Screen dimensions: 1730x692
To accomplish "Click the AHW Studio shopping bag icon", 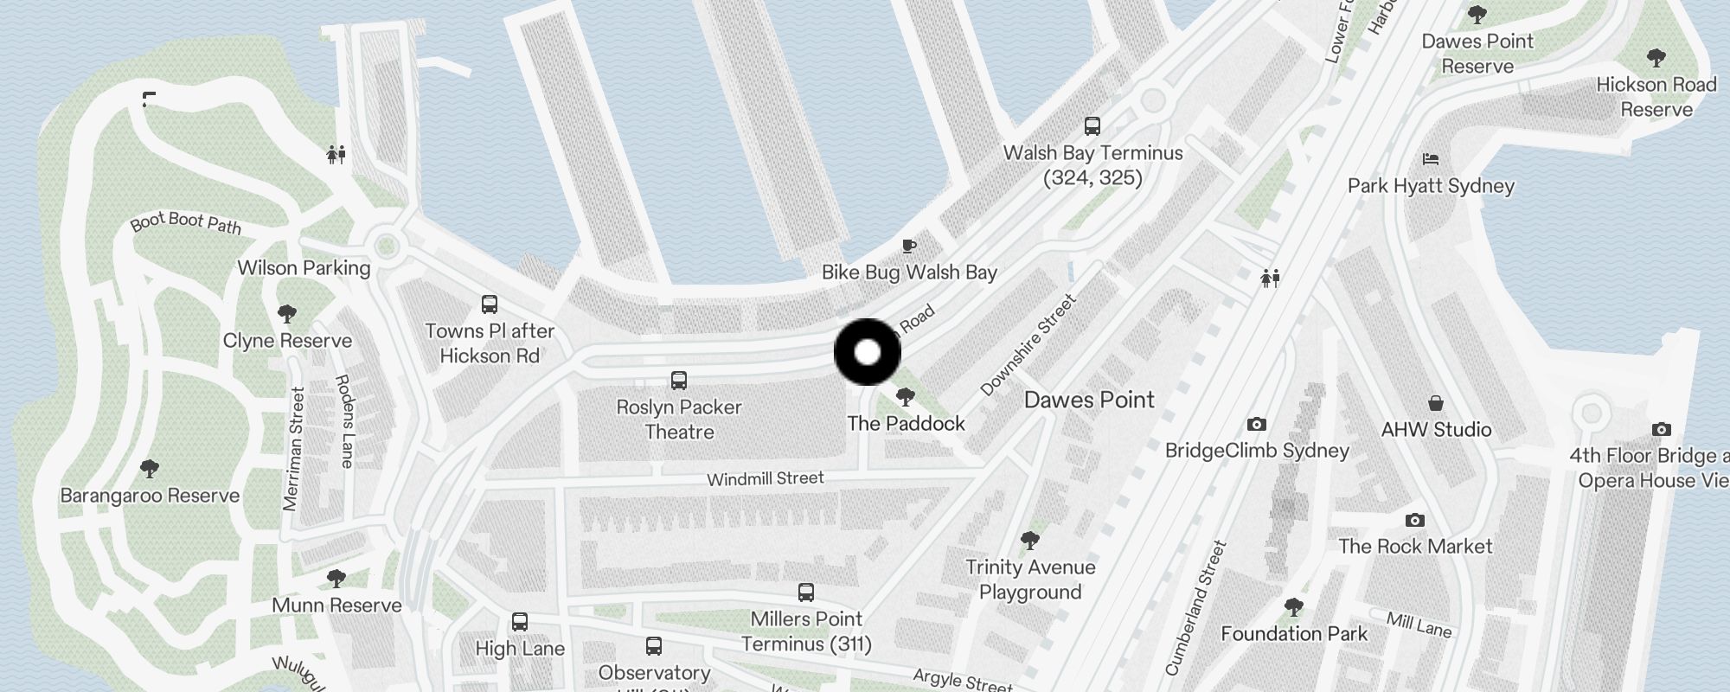I will pyautogui.click(x=1436, y=403).
